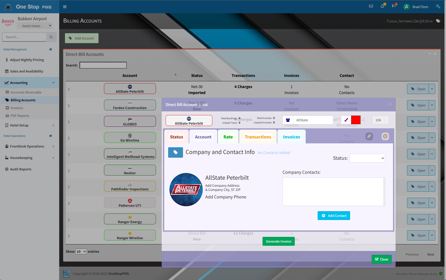This screenshot has height=280, width=446.
Task: Select the Rate tab
Action: pyautogui.click(x=228, y=137)
